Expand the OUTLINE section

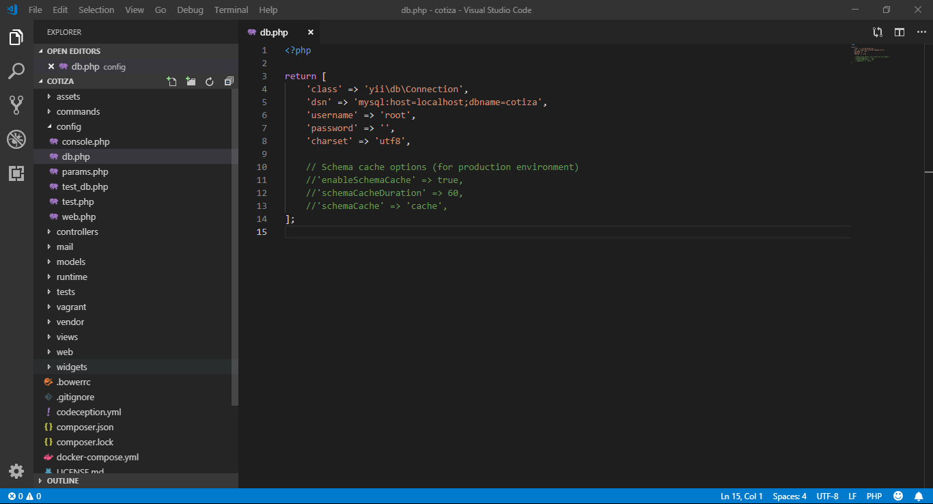62,481
